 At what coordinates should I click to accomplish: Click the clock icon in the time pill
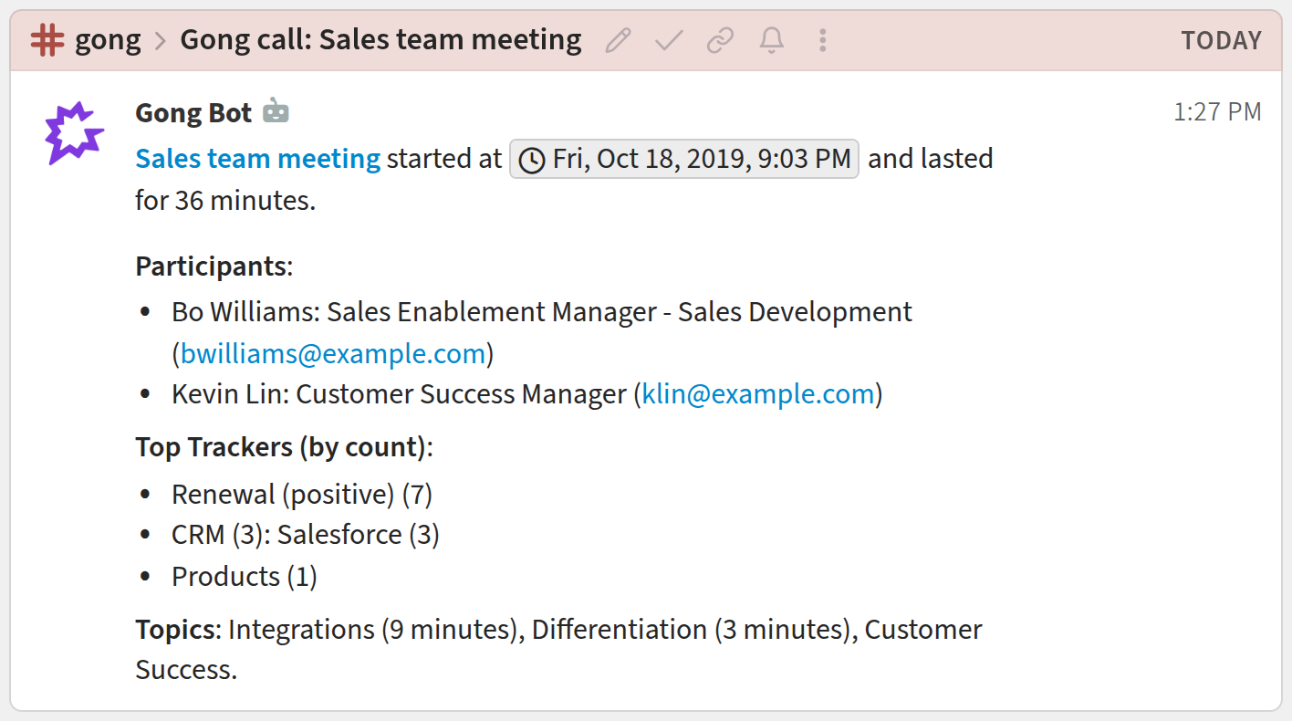click(532, 161)
